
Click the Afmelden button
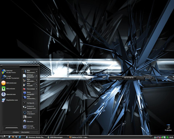tap(16, 132)
